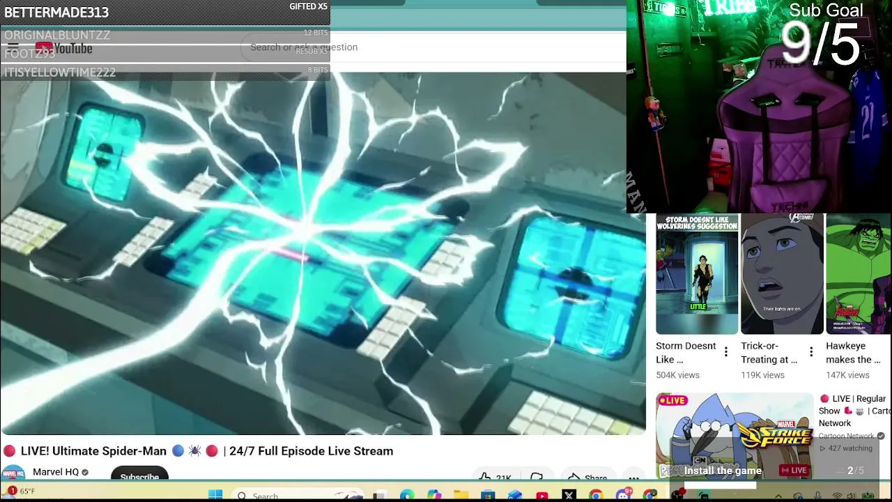
Task: Click the '147K views' text
Action: coord(847,375)
